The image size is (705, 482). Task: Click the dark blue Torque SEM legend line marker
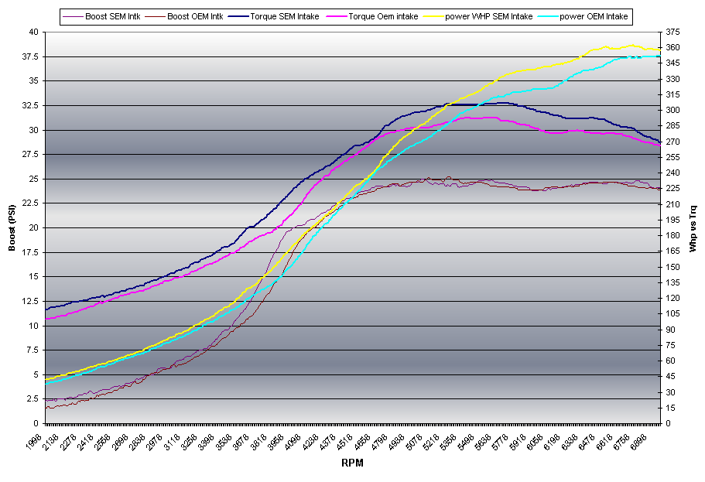click(x=238, y=16)
